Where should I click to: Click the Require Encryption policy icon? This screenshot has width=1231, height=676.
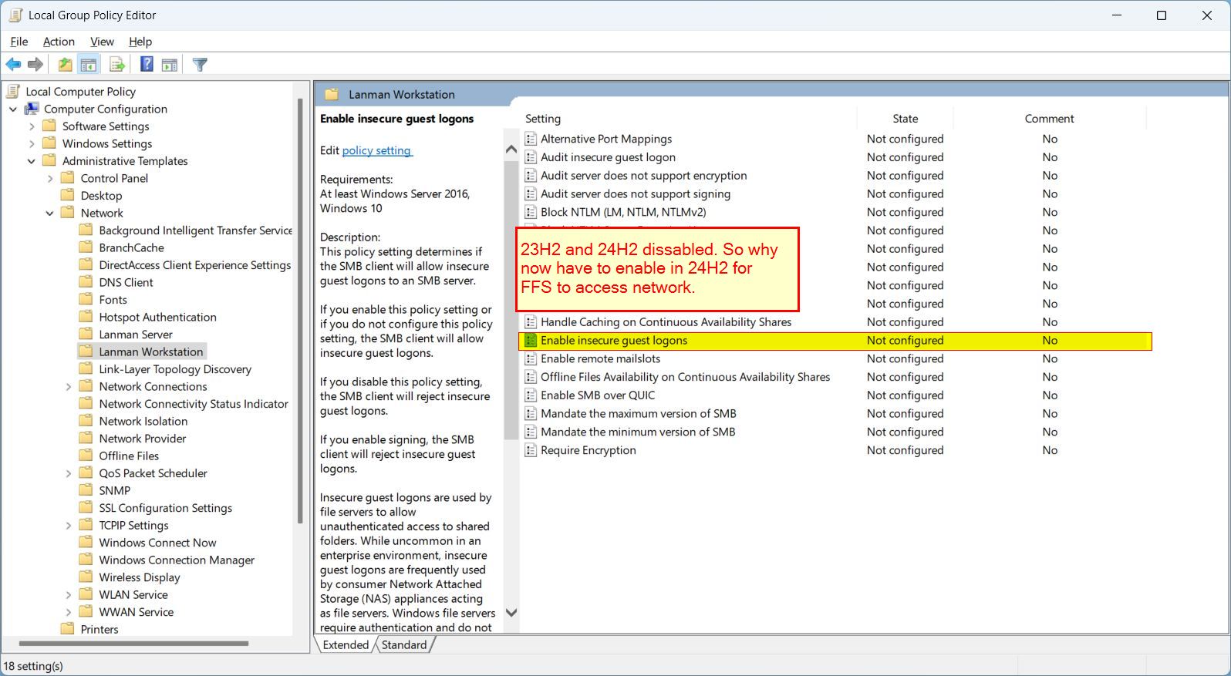point(531,450)
